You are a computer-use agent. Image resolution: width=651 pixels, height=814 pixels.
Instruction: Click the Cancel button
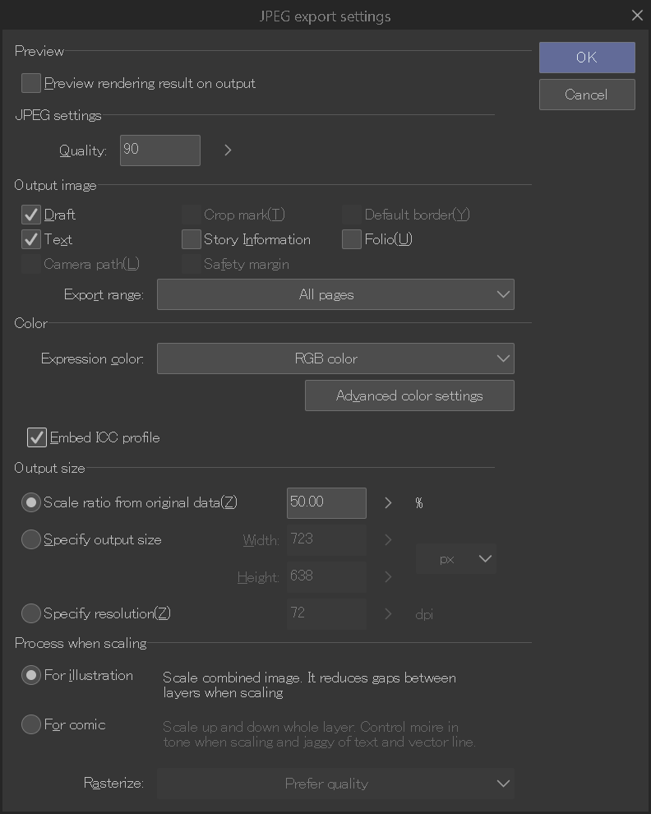tap(587, 95)
